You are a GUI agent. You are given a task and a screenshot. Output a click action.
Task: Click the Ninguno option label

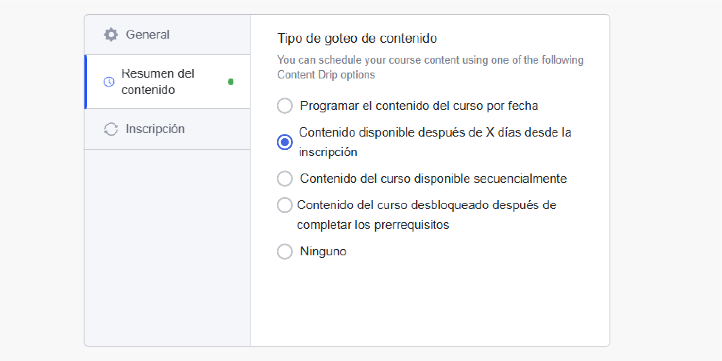[323, 252]
